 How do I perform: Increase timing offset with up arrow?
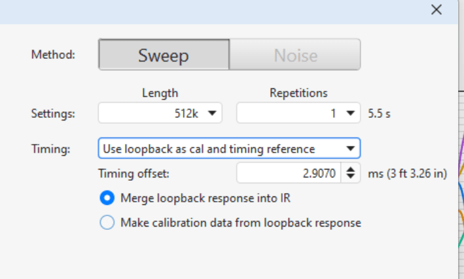351,170
